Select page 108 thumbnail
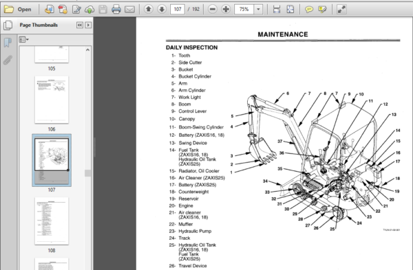Image resolution: width=413 pixels, height=270 pixels. point(52,221)
